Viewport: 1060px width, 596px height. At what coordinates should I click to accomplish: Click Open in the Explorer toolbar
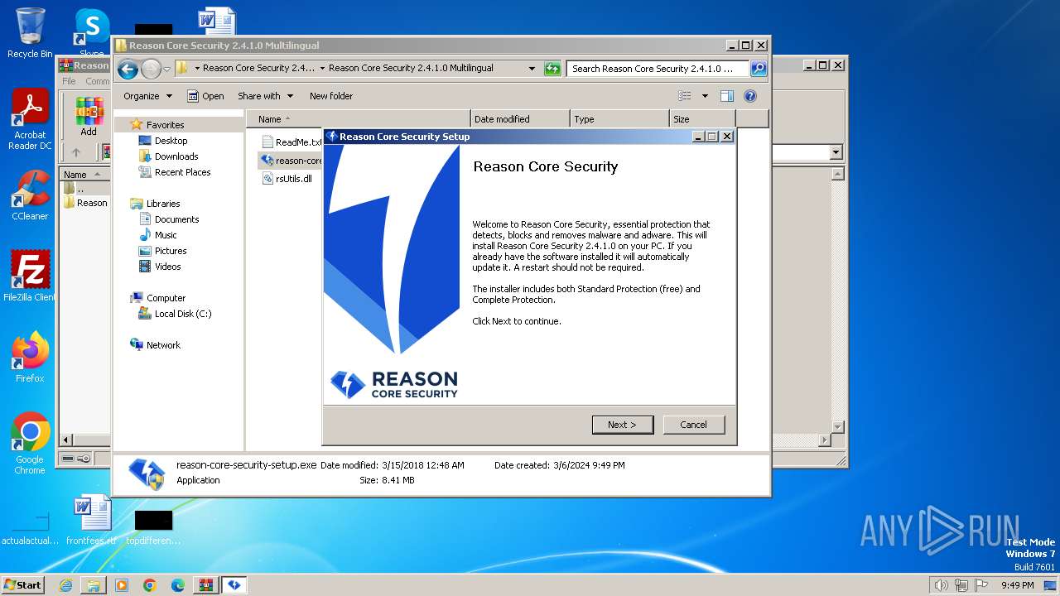(x=205, y=96)
